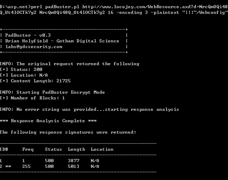The height and width of the screenshot is (180, 228).
Task: Select 'Brian Holyfield - Gotham Digital Science' line
Action: click(62, 41)
